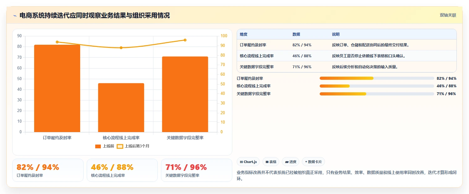Click the 数据 column header
Viewport: 469px width, 194px height.
click(296, 34)
